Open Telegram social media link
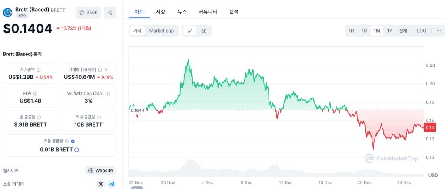 pos(112,184)
